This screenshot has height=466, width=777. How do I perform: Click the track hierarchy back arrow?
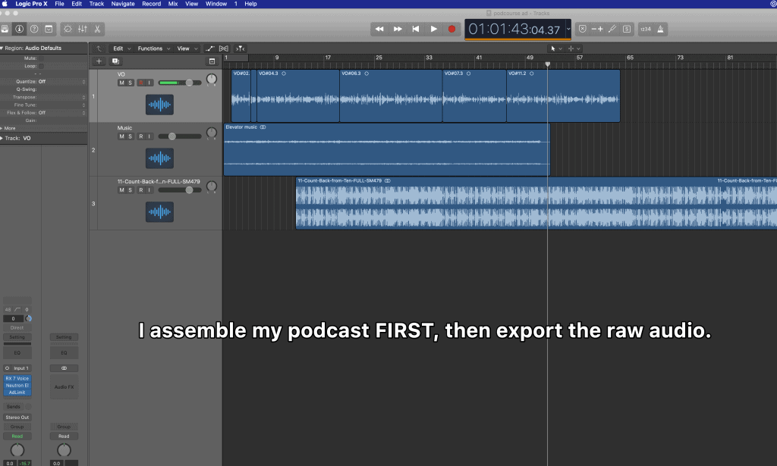click(99, 48)
